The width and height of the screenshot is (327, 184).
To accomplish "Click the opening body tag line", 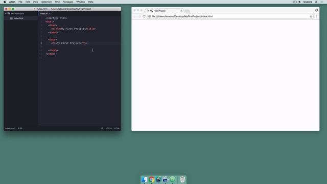I will (53, 39).
